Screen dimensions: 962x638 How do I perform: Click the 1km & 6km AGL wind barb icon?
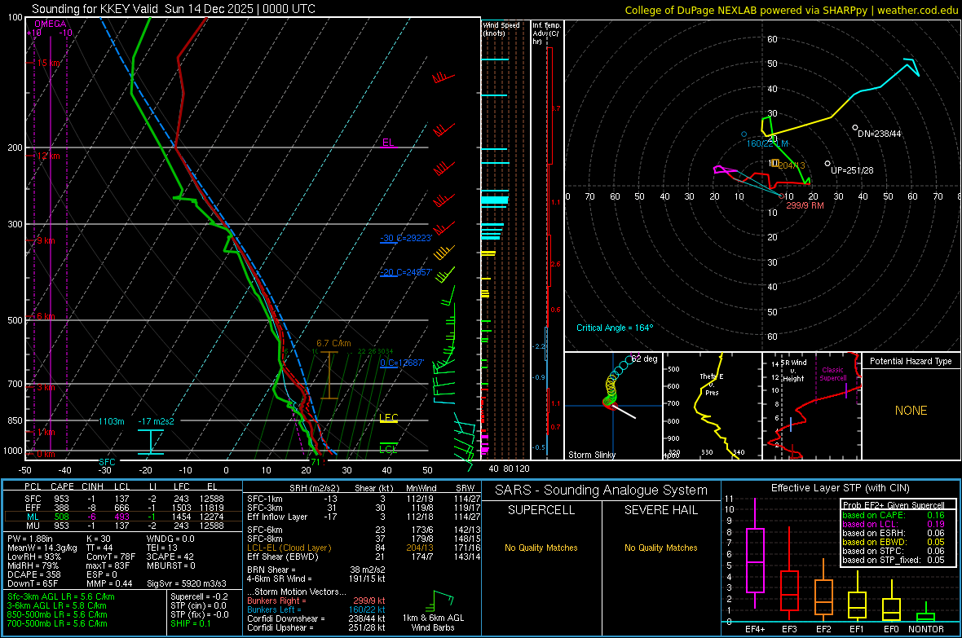443,600
